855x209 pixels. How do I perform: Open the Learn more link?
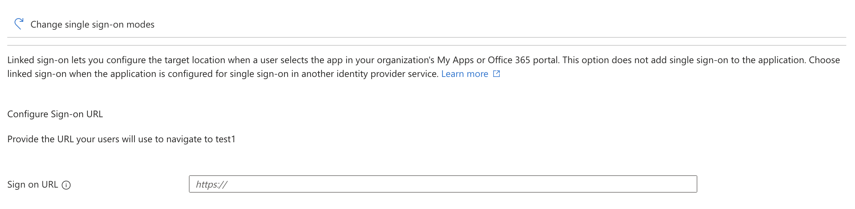coord(465,74)
